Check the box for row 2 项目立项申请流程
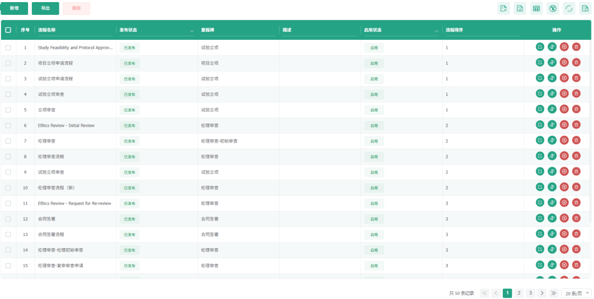The height and width of the screenshot is (299, 594). 8,63
